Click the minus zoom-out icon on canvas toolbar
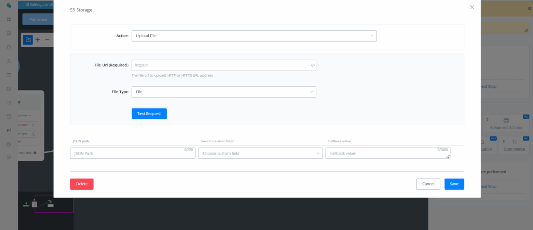Screen dimensions: 533x230 (x=47, y=39)
